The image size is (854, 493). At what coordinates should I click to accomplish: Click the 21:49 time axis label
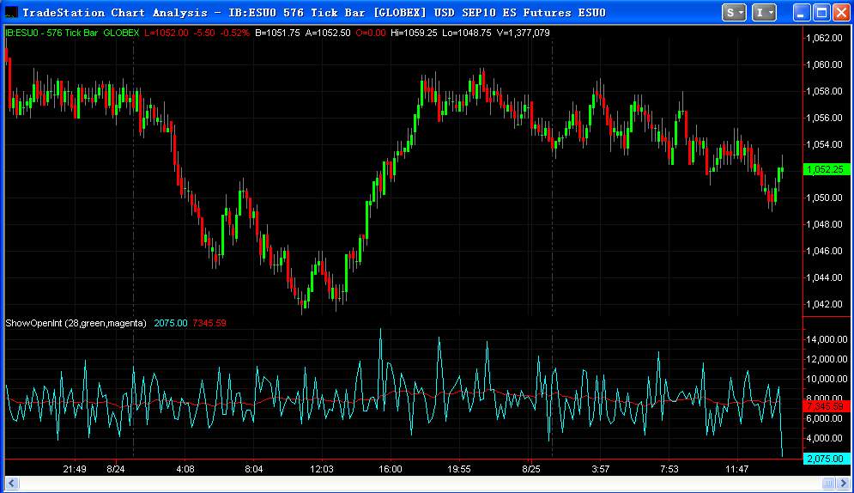click(75, 469)
